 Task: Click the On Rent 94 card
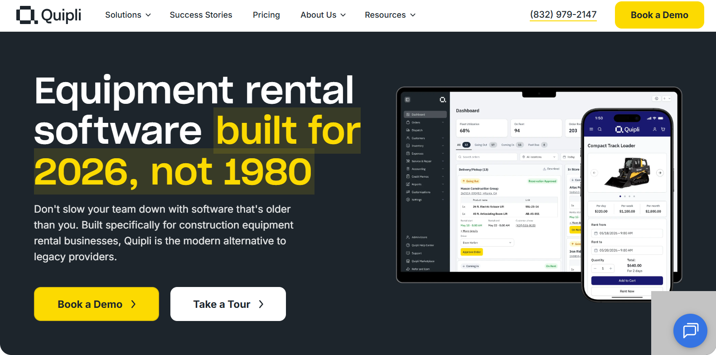tap(537, 128)
